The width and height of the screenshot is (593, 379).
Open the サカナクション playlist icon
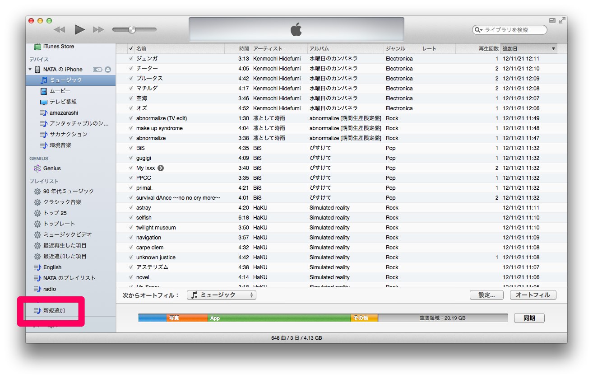[44, 135]
